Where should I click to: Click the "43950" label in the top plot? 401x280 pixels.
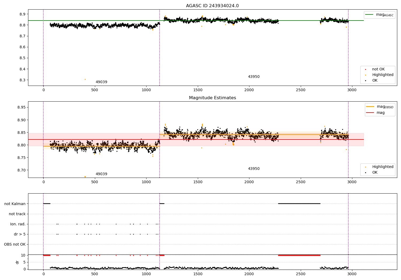[254, 77]
